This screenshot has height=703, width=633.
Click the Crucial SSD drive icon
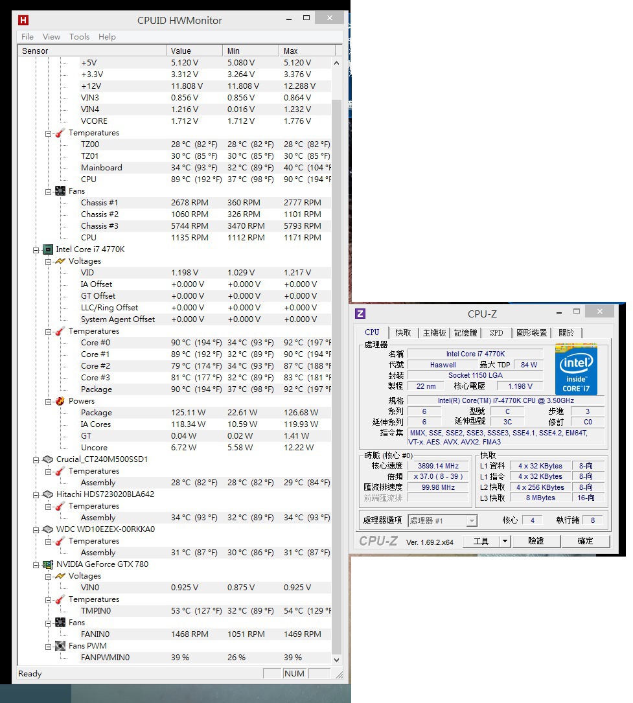47,459
